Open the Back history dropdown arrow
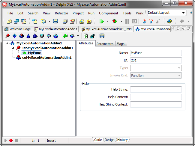 (x=188, y=21)
